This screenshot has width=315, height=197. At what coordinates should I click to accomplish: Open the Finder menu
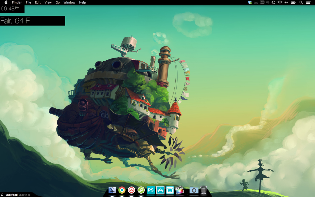click(17, 2)
